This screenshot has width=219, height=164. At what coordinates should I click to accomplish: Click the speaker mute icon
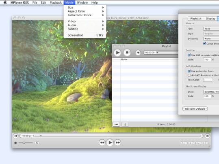click(15, 143)
